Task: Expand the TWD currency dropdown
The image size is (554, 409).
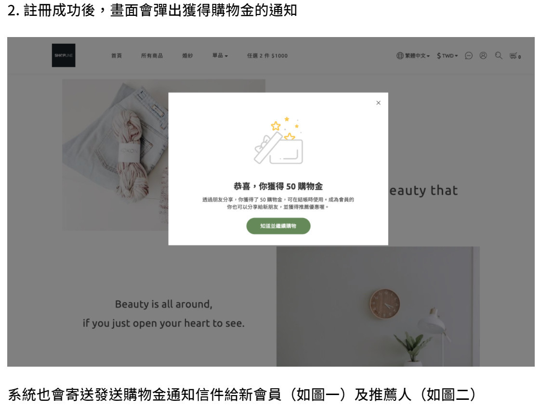Action: coord(448,56)
